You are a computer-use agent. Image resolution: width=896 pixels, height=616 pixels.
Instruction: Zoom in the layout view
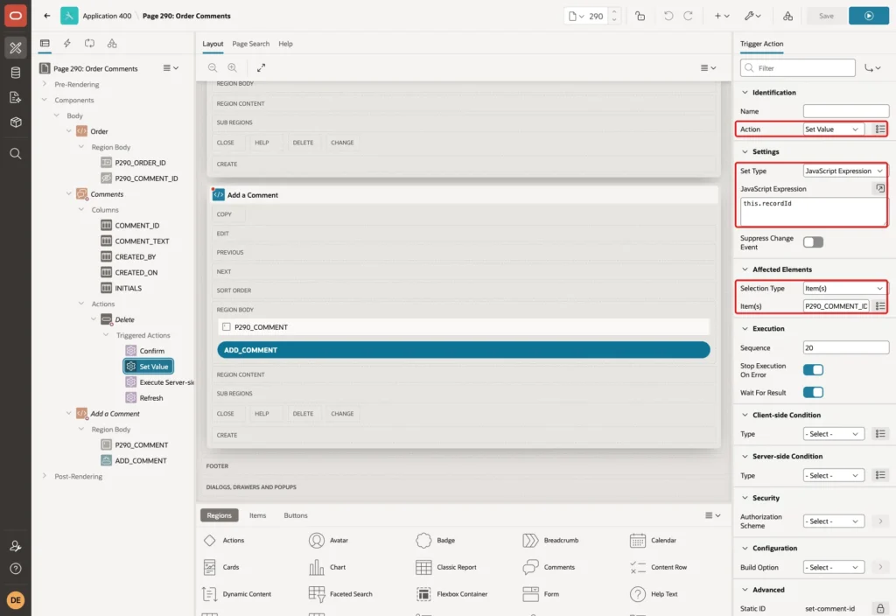[233, 67]
